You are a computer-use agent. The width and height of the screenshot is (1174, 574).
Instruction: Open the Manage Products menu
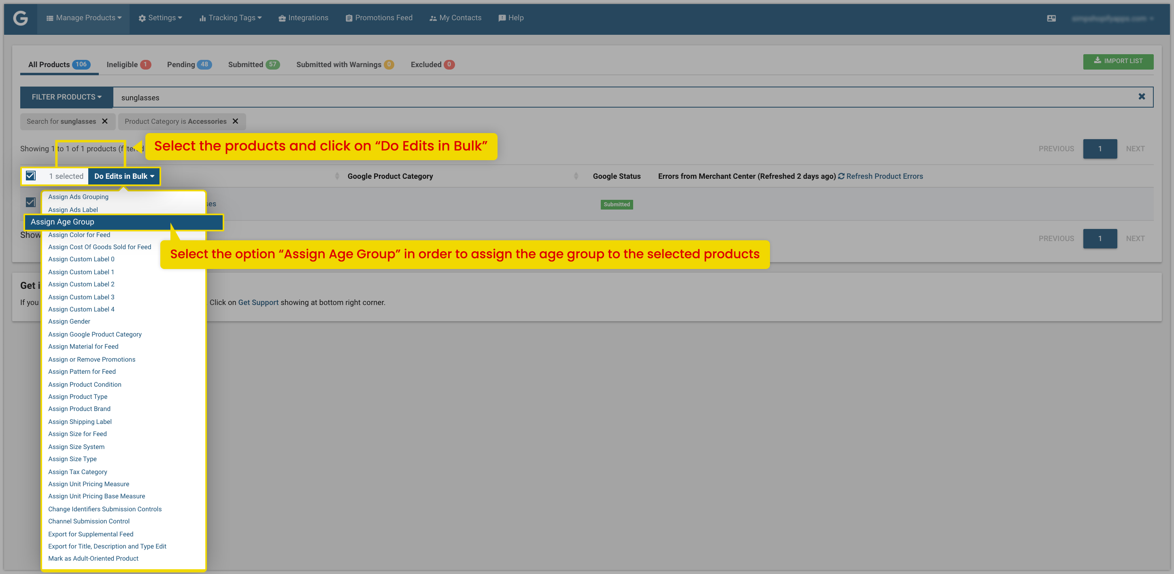coord(84,18)
